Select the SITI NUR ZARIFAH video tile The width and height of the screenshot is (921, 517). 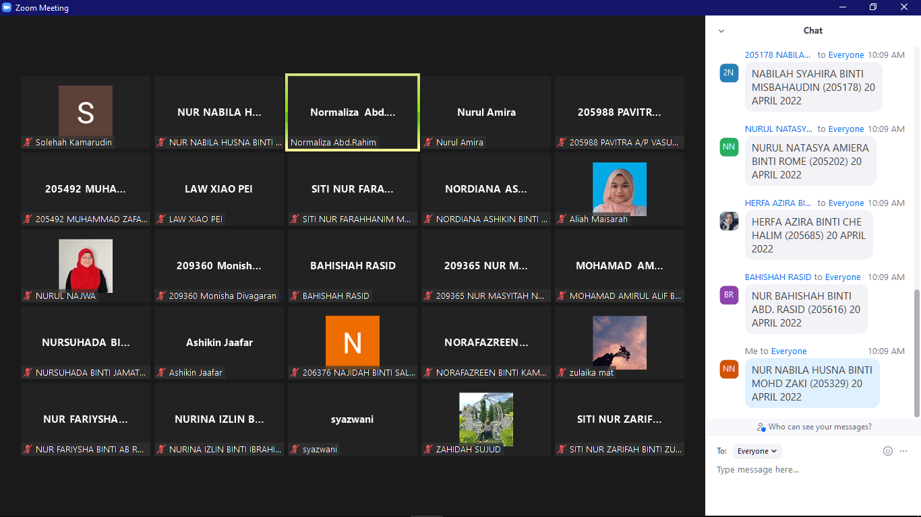coord(620,419)
